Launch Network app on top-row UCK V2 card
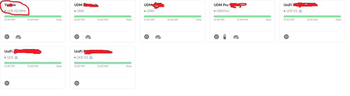The image size is (350, 96). pyautogui.click(x=286, y=37)
